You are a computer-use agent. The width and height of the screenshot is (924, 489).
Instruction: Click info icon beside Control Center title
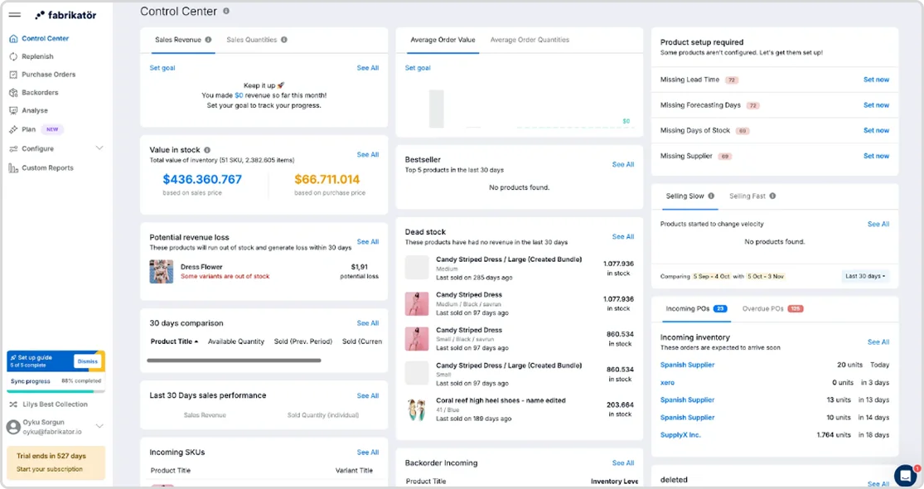(226, 12)
